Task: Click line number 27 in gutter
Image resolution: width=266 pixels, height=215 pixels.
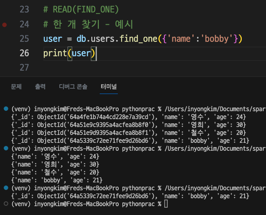Action: tap(24, 67)
